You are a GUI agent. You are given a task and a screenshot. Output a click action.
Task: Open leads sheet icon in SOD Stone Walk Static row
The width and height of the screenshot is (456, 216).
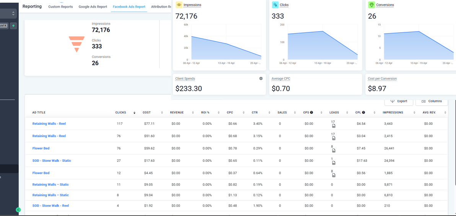[x=334, y=163]
